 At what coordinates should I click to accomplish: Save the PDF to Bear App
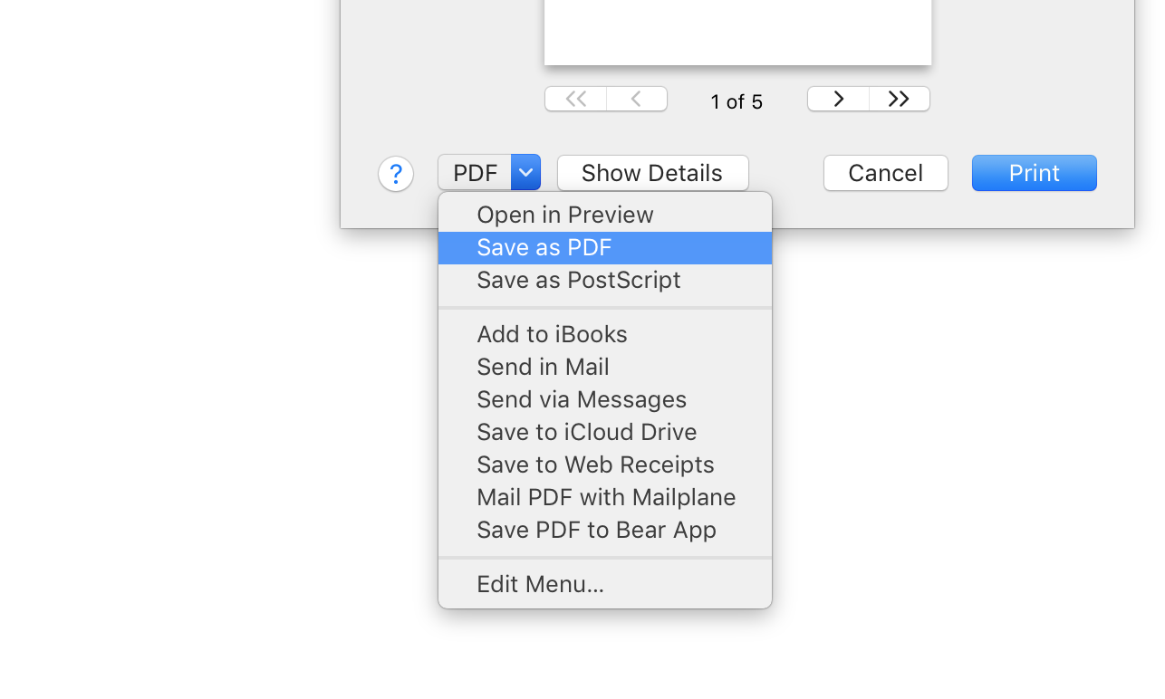(x=596, y=530)
